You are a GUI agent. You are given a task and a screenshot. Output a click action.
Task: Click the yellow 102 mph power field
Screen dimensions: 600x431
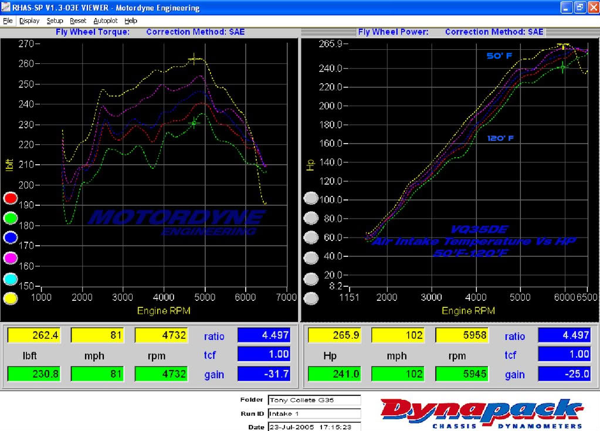pyautogui.click(x=398, y=335)
